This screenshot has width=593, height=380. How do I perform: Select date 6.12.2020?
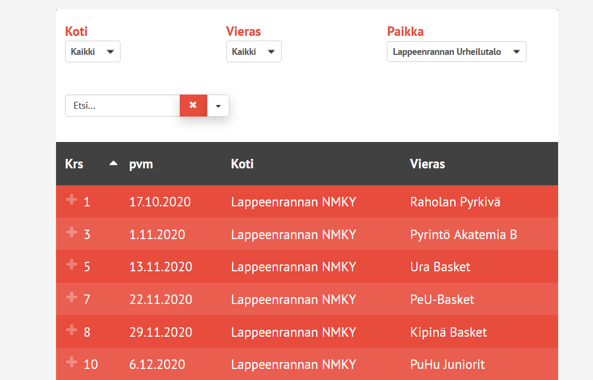[x=157, y=365]
